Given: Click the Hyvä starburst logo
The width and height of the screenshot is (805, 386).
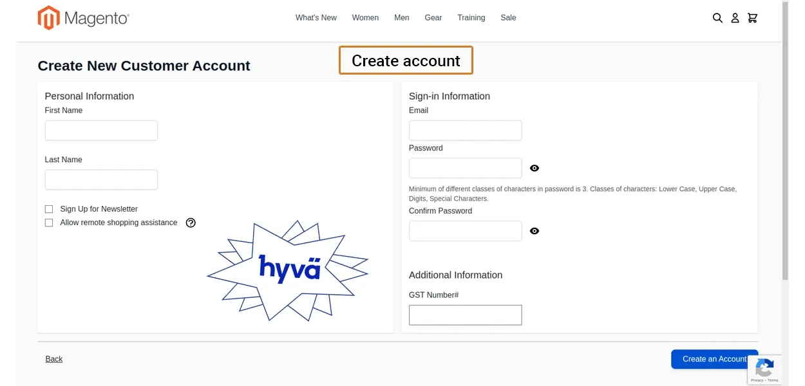Looking at the screenshot, I should click(288, 270).
